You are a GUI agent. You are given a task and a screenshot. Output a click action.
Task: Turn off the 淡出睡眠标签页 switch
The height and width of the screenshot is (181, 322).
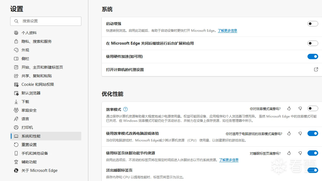pos(313,170)
